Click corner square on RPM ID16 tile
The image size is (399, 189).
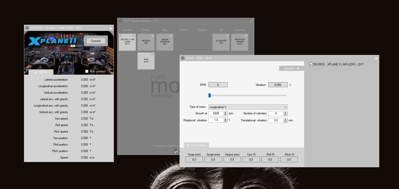pos(153,54)
